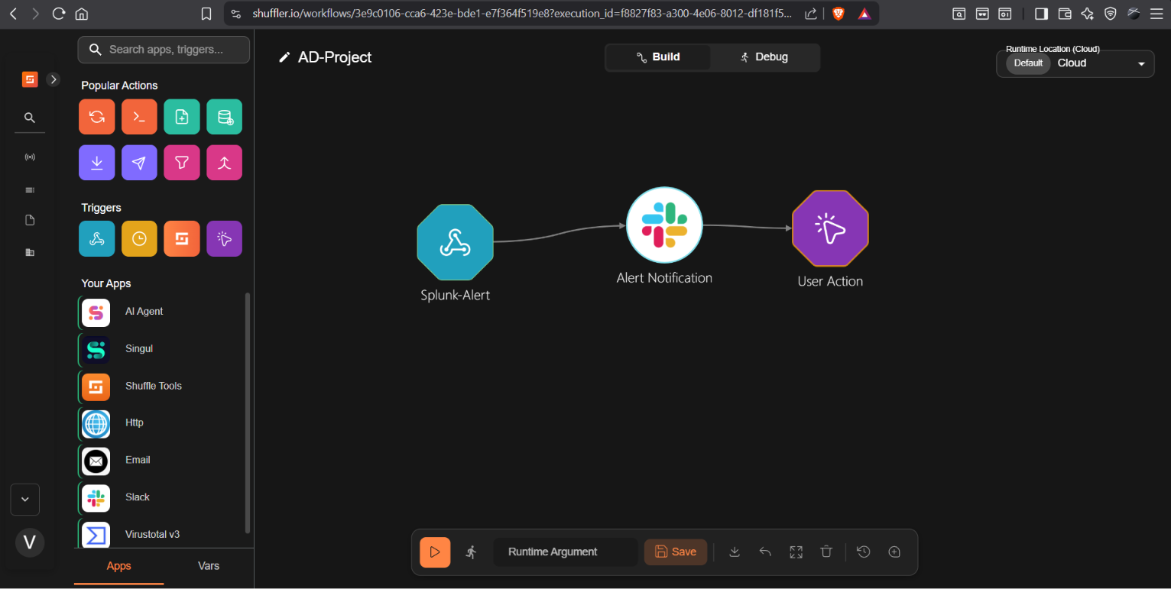The width and height of the screenshot is (1171, 589).
Task: Click the Email app entry
Action: tap(161, 461)
